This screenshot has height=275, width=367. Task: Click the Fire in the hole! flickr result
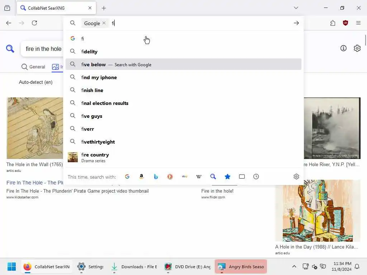tap(217, 191)
